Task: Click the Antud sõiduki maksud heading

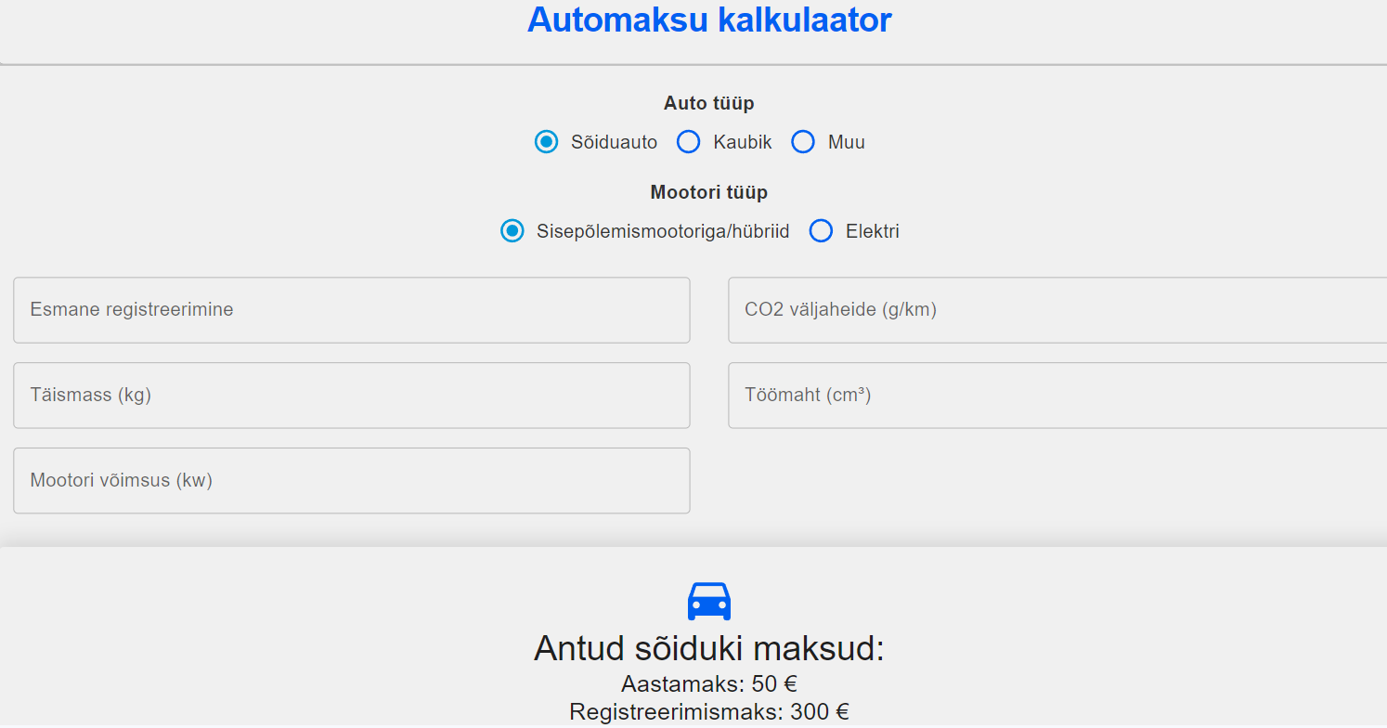Action: pos(708,648)
